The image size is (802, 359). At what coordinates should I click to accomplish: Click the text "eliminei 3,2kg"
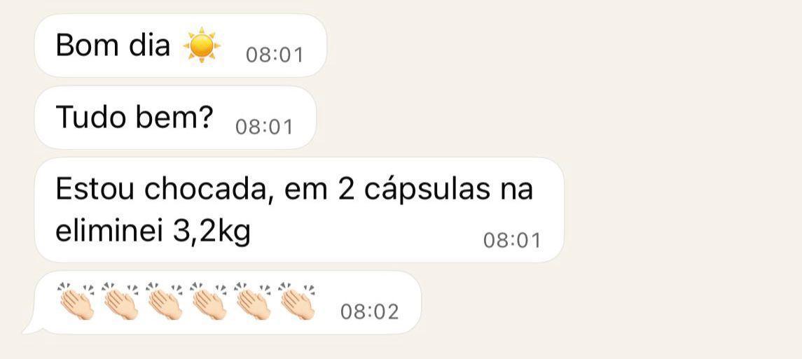click(x=153, y=233)
